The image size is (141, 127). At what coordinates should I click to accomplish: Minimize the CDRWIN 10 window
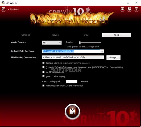point(120,3)
